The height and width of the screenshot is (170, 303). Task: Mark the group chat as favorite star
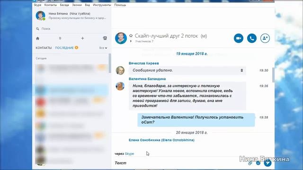tap(131, 36)
